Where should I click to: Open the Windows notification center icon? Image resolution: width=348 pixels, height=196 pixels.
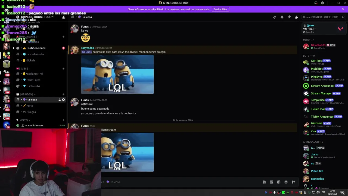click(x=342, y=192)
